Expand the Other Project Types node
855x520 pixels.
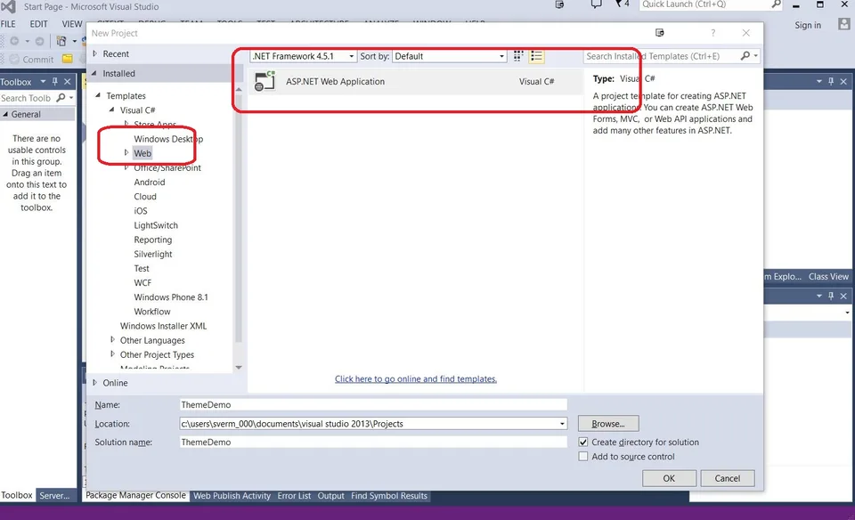[x=112, y=353]
